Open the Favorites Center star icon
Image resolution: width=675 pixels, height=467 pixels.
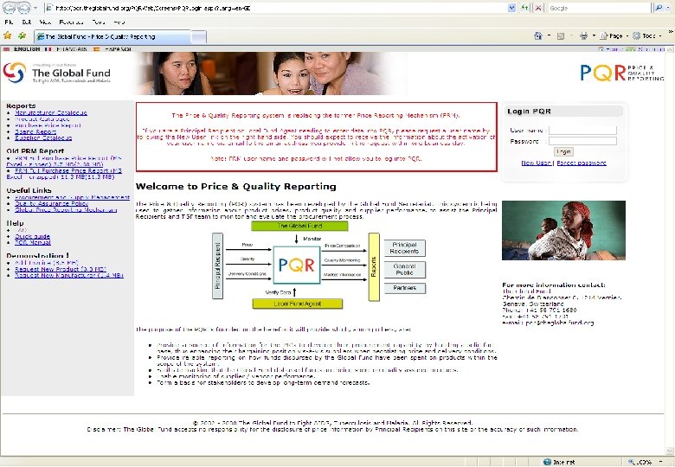coord(7,35)
